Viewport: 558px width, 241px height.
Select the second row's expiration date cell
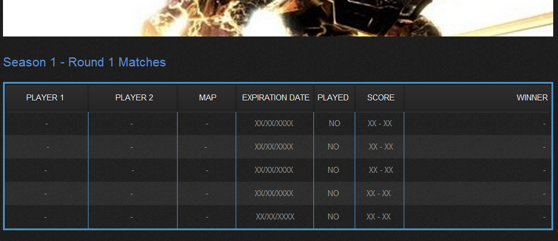274,147
